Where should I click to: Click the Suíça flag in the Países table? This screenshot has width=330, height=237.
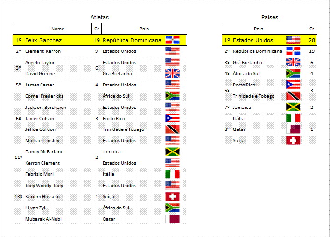[293, 140]
